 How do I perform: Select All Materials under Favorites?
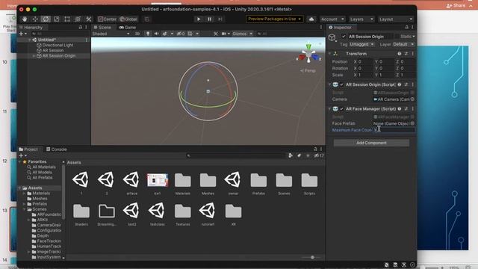pyautogui.click(x=41, y=167)
